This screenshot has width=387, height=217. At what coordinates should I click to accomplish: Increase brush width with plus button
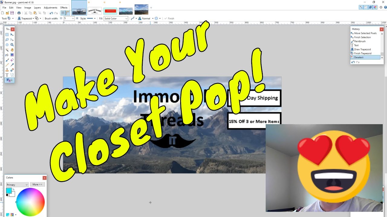pos(77,18)
